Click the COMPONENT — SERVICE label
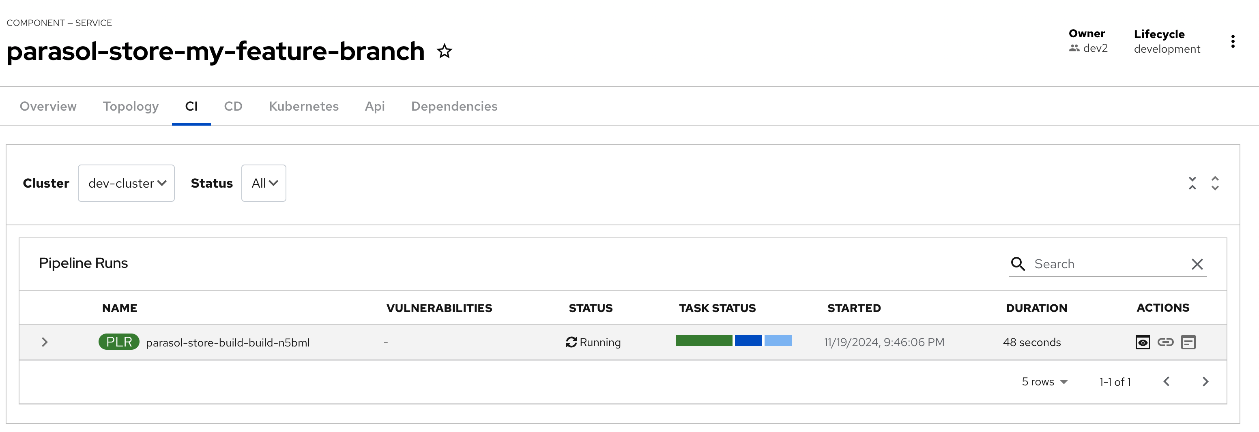The height and width of the screenshot is (432, 1259). point(59,23)
